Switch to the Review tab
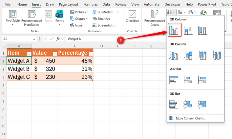 point(121,5)
